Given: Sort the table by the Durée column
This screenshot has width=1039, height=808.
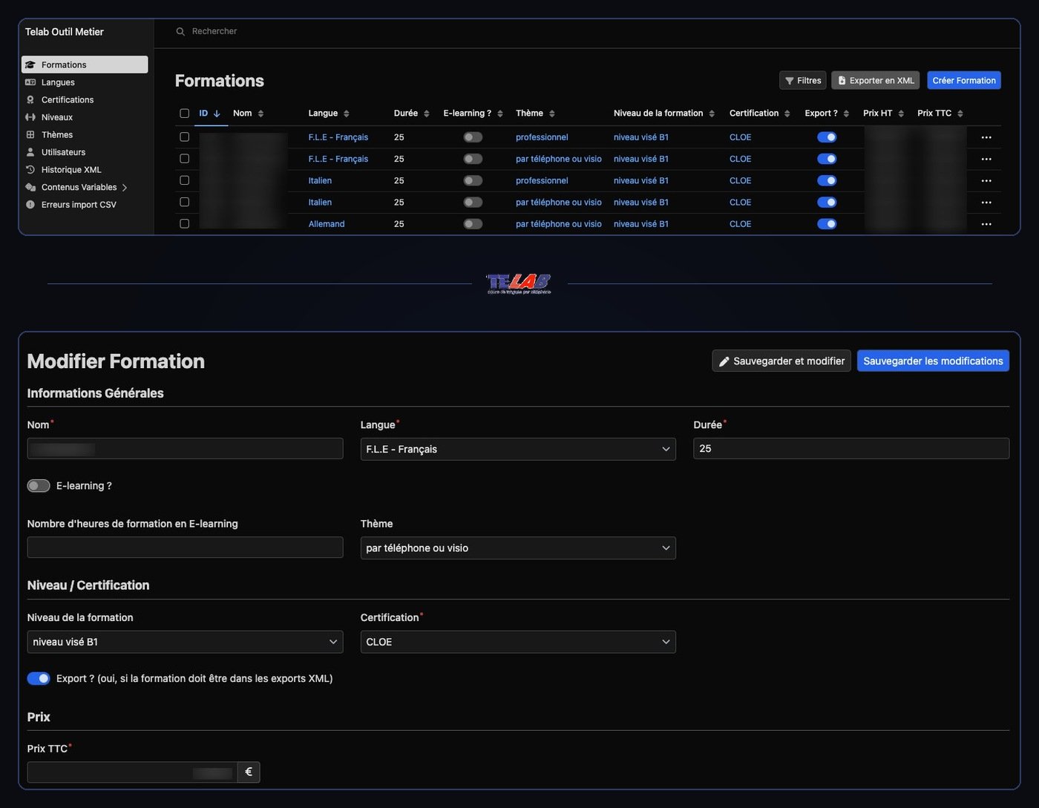Looking at the screenshot, I should [412, 114].
